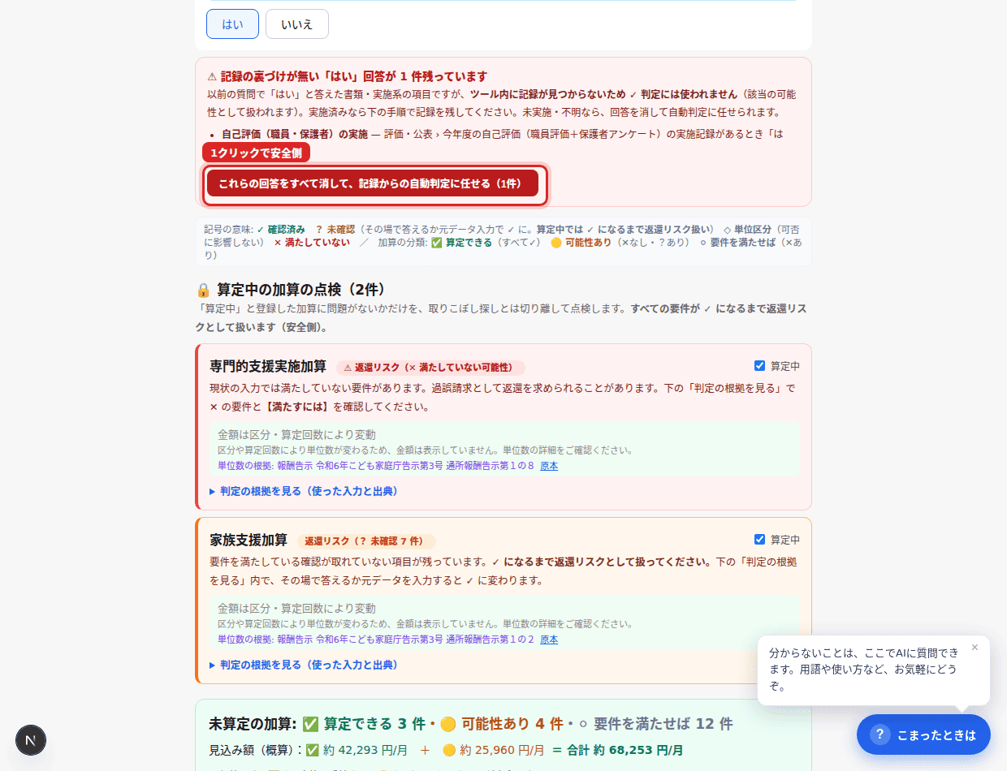Uncheck 算定中 for 専門的支援実施加算
This screenshot has width=1007, height=771.
pos(760,366)
